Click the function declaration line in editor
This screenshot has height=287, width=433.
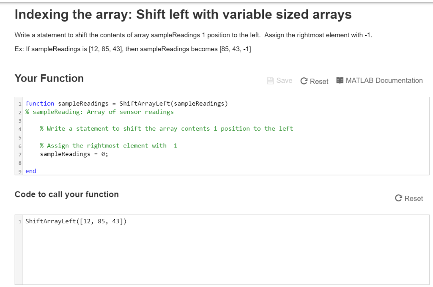coord(126,104)
